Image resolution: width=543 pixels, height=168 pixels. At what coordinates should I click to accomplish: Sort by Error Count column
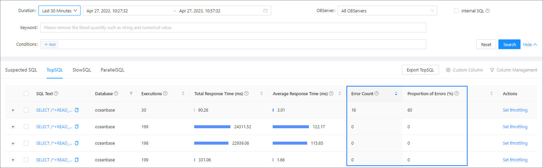click(x=396, y=94)
